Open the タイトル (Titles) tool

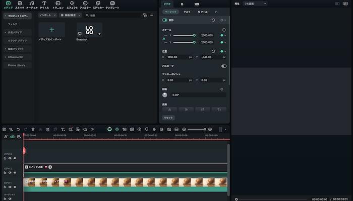pyautogui.click(x=44, y=4)
